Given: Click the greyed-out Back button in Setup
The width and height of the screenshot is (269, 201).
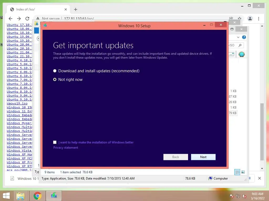Looking at the screenshot, I should point(175,157).
